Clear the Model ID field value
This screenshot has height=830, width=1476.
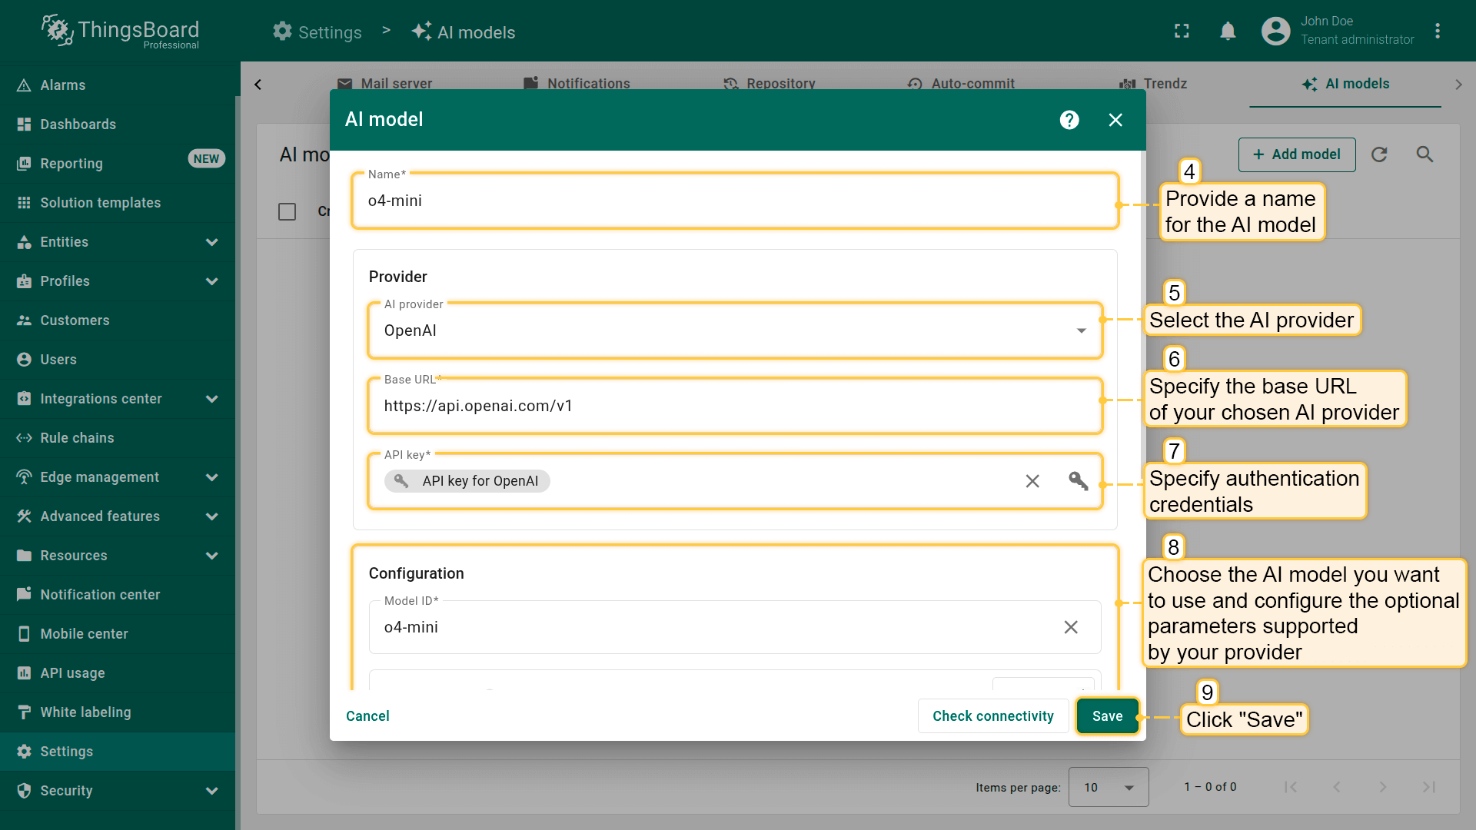click(x=1071, y=627)
